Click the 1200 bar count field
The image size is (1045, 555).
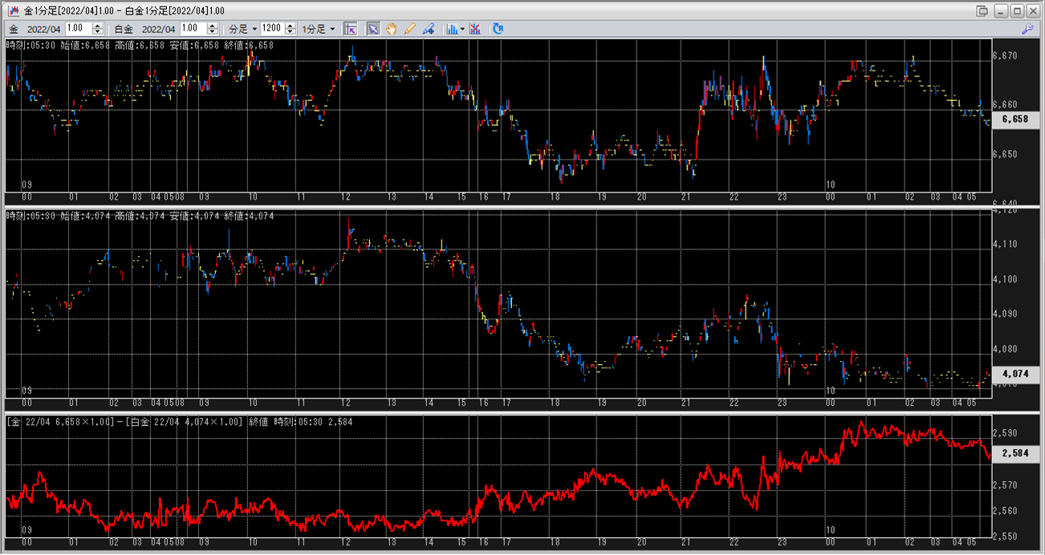(x=271, y=29)
